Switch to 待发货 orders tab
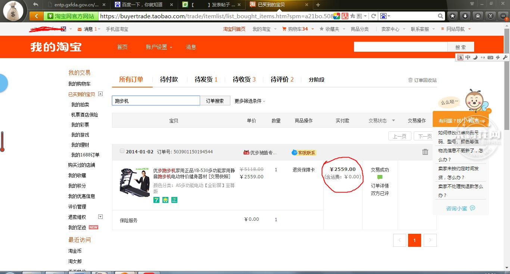This screenshot has height=274, width=510. pos(206,79)
